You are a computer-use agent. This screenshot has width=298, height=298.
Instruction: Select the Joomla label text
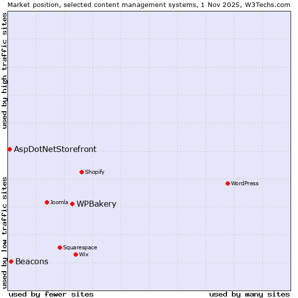(x=59, y=202)
